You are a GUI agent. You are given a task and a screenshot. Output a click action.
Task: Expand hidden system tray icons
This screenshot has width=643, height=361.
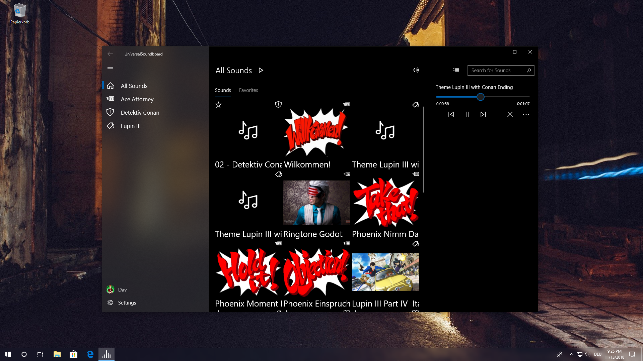pyautogui.click(x=572, y=354)
